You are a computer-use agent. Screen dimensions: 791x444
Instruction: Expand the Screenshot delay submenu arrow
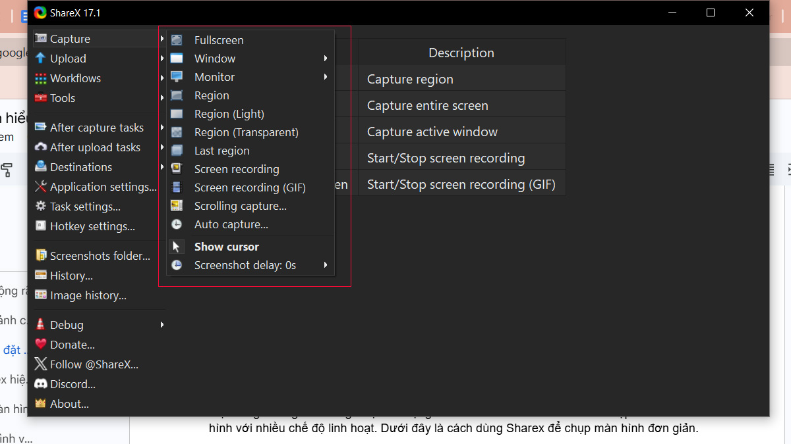click(x=326, y=265)
